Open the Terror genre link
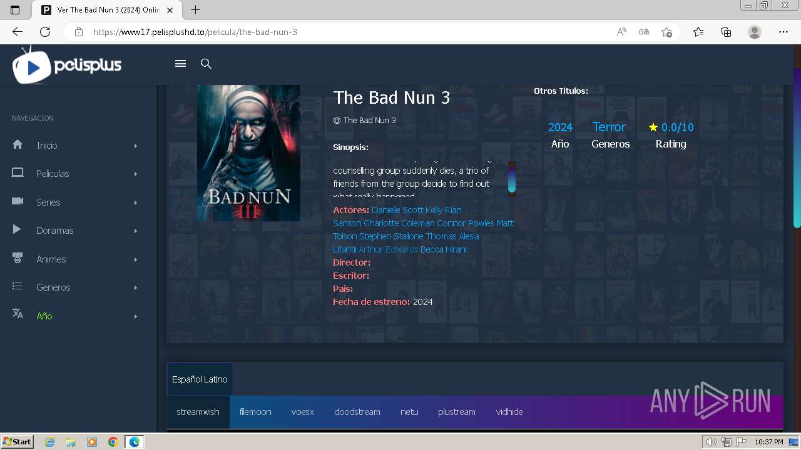 pyautogui.click(x=609, y=127)
